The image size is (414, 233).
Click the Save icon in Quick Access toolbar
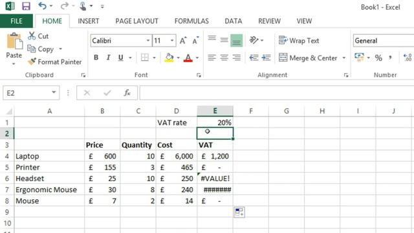click(26, 6)
